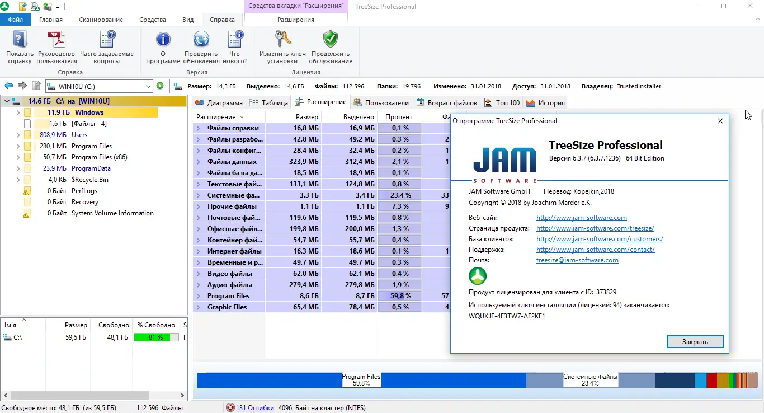Screen dimensions: 764x413
Task: Open the История view tab
Action: [546, 102]
